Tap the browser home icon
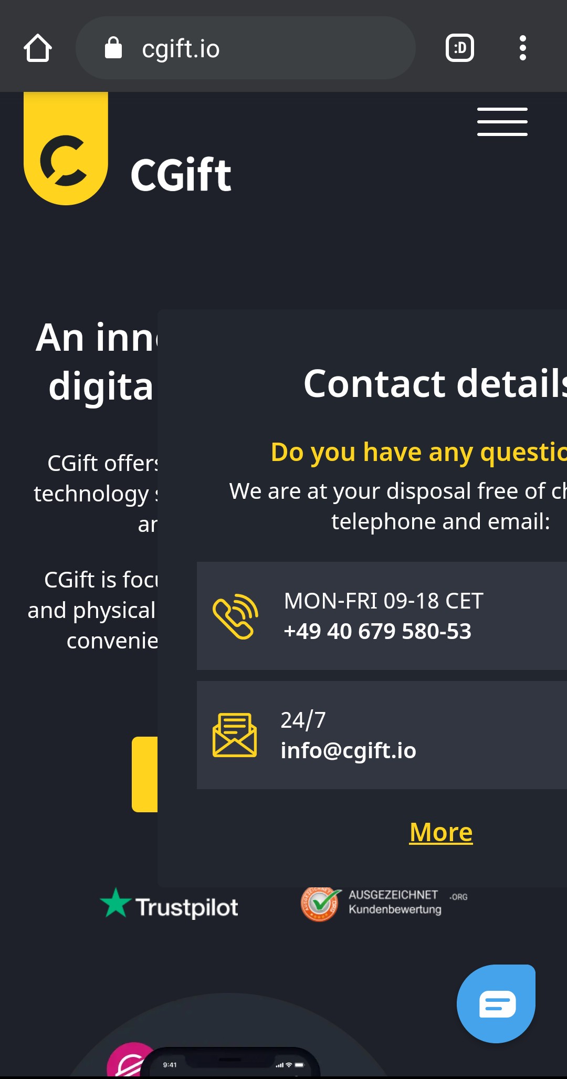567x1079 pixels. pyautogui.click(x=38, y=48)
